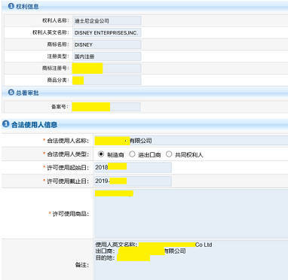Click the 合法使用人信息 section heading
Screen dimensions: 288x280
coord(34,124)
